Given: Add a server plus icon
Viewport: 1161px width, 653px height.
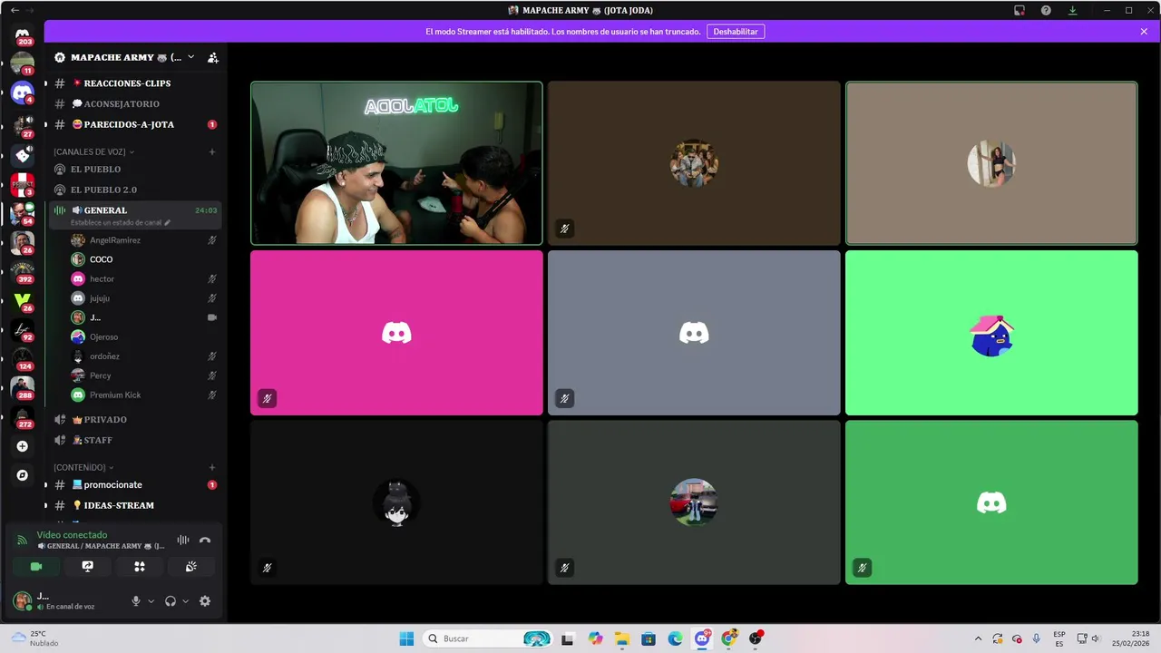Looking at the screenshot, I should (23, 446).
